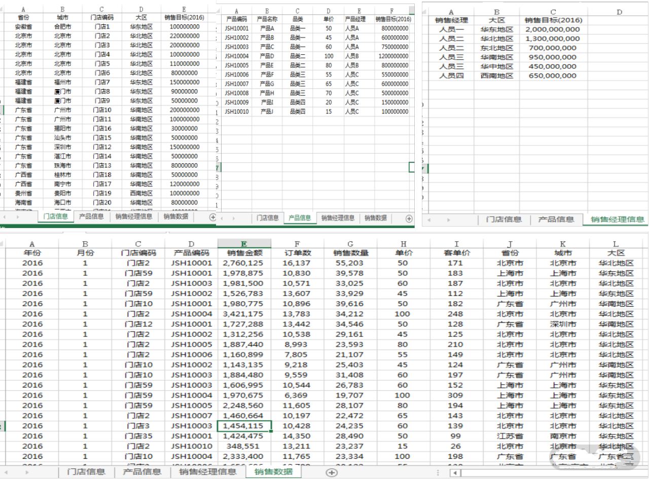Click next-sheet arrow in top-right window
The height and width of the screenshot is (479, 649).
coord(449,219)
